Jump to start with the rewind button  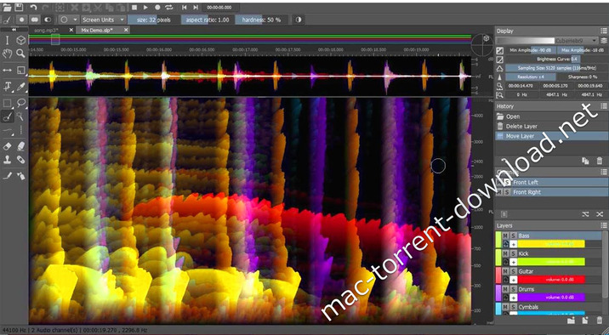pyautogui.click(x=185, y=7)
